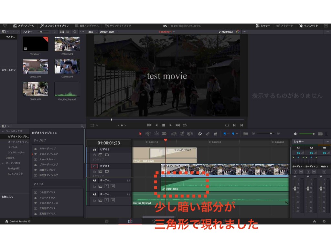
Task: Disable the ビデオ 1 video track
Action: 107,171
